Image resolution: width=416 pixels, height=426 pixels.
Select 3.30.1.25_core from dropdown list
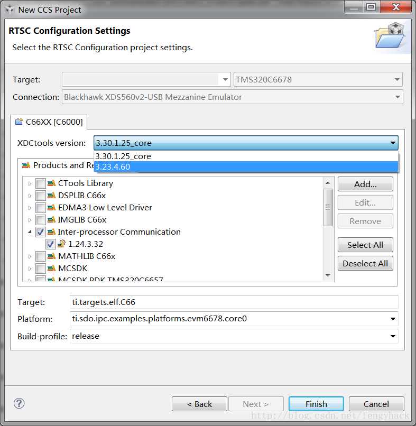coord(246,156)
